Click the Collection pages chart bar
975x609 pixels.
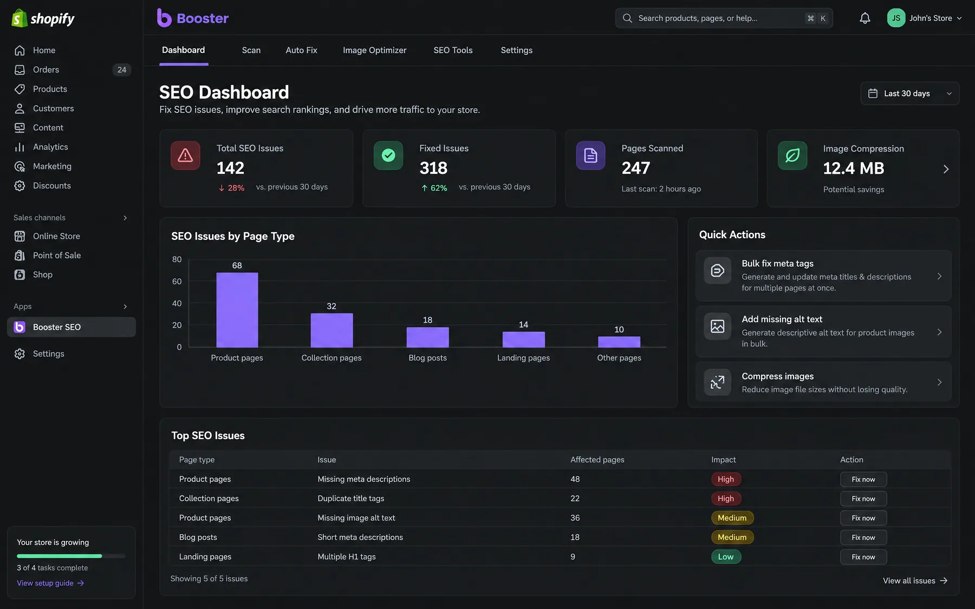(x=331, y=330)
